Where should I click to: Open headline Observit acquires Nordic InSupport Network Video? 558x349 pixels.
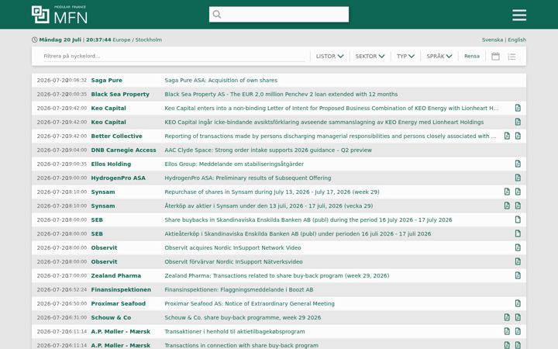(232, 247)
